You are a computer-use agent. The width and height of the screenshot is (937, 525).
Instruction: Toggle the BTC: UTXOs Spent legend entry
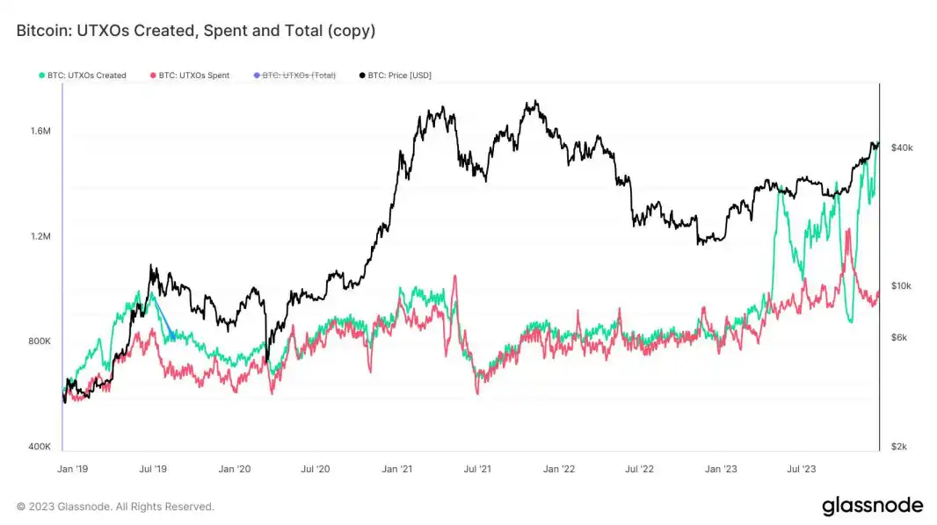(x=190, y=76)
